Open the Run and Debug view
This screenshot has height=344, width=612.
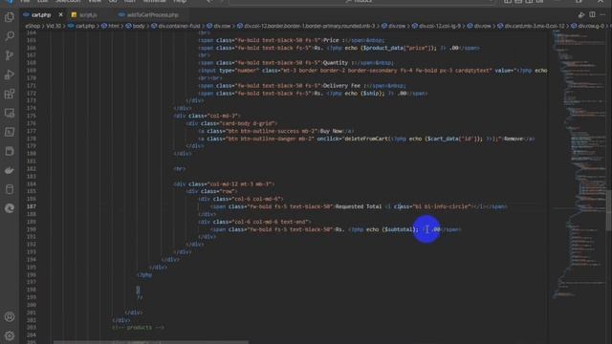click(10, 75)
